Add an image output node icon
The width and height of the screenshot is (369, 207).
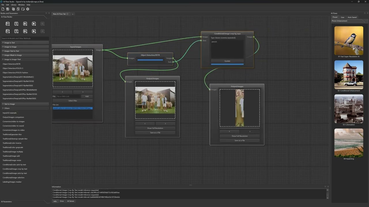[7, 31]
